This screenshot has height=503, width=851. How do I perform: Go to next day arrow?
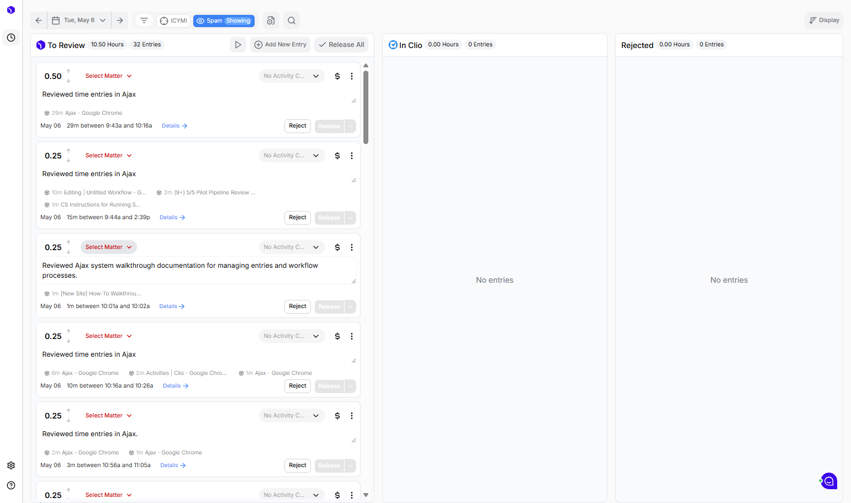(x=120, y=20)
